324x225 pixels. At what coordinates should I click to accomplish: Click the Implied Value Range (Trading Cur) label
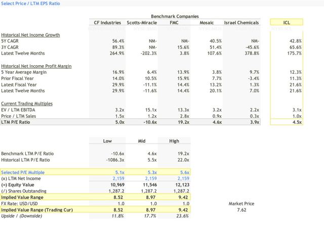pos(37,210)
